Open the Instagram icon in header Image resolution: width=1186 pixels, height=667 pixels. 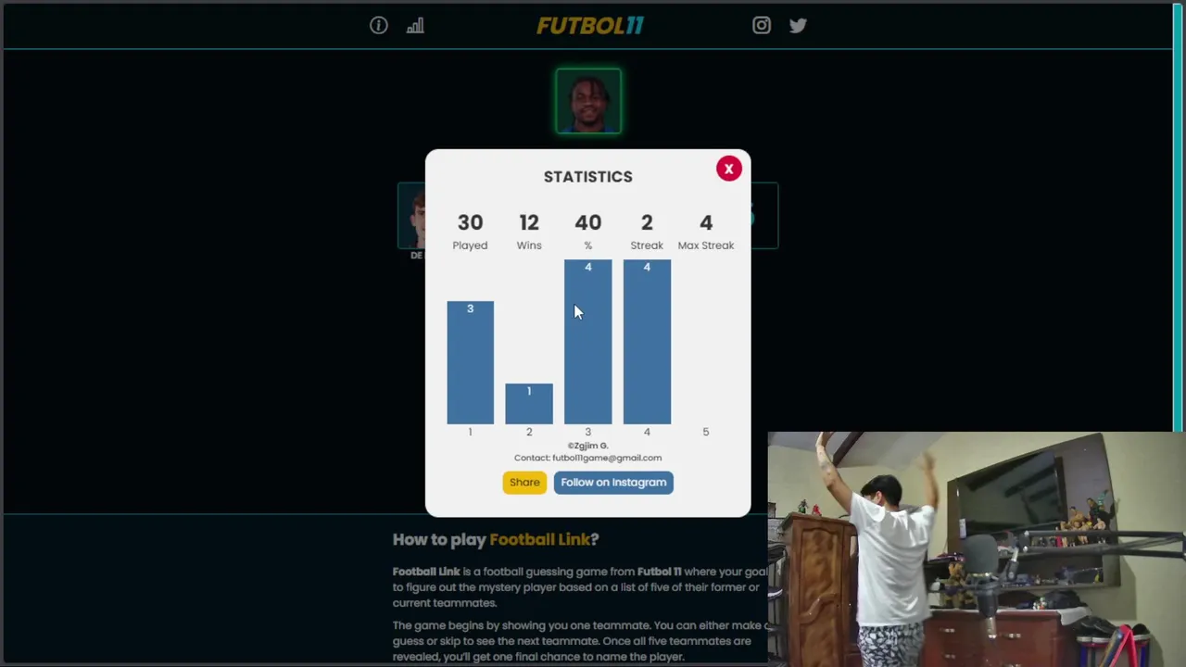[761, 26]
